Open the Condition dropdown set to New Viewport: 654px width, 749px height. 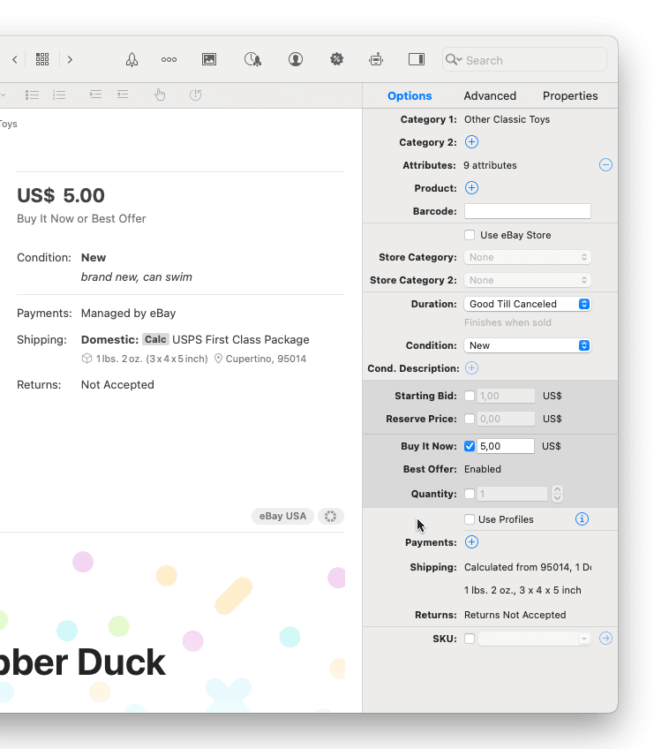(x=527, y=345)
